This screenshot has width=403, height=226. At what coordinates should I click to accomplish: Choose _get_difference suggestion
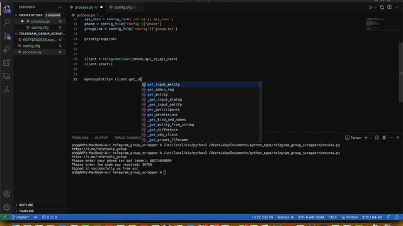[201, 130]
